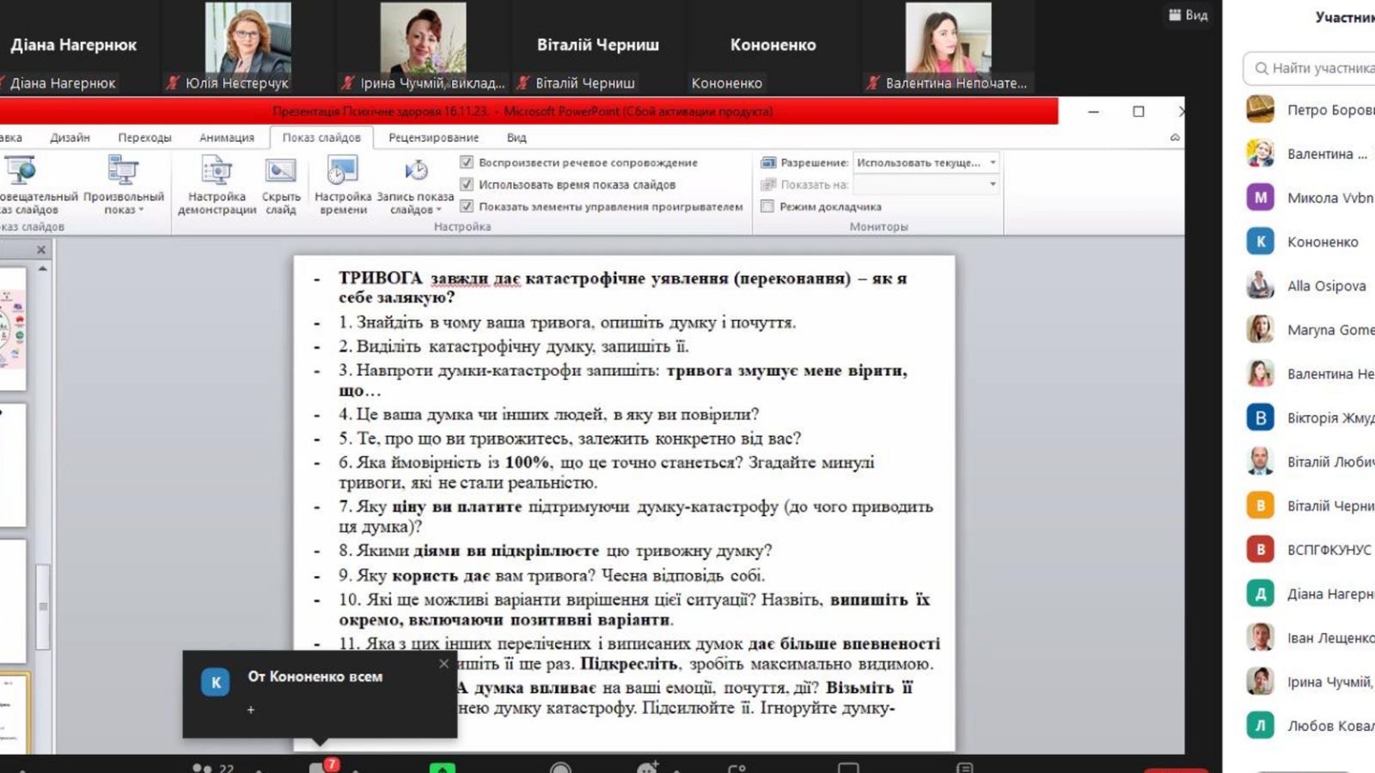1375x773 pixels.
Task: Open the Переходы tab
Action: 144,138
